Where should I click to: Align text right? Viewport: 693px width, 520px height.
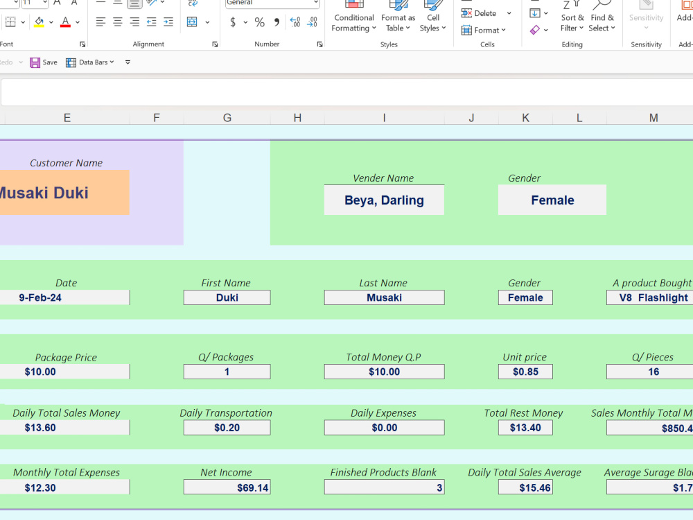click(x=134, y=21)
